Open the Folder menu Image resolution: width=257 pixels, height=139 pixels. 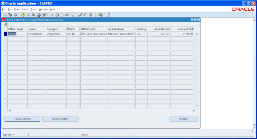tap(25, 10)
